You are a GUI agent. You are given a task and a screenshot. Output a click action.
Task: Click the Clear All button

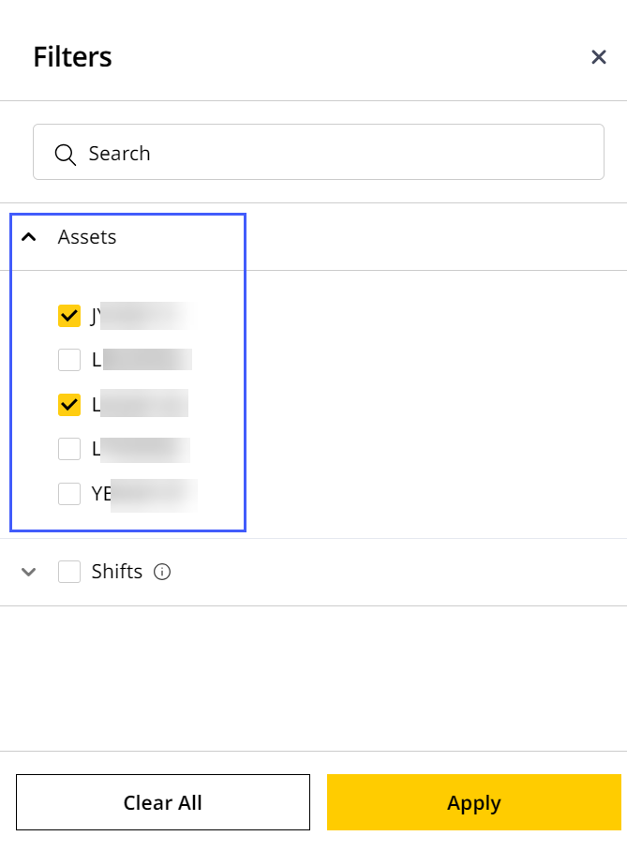coord(163,802)
